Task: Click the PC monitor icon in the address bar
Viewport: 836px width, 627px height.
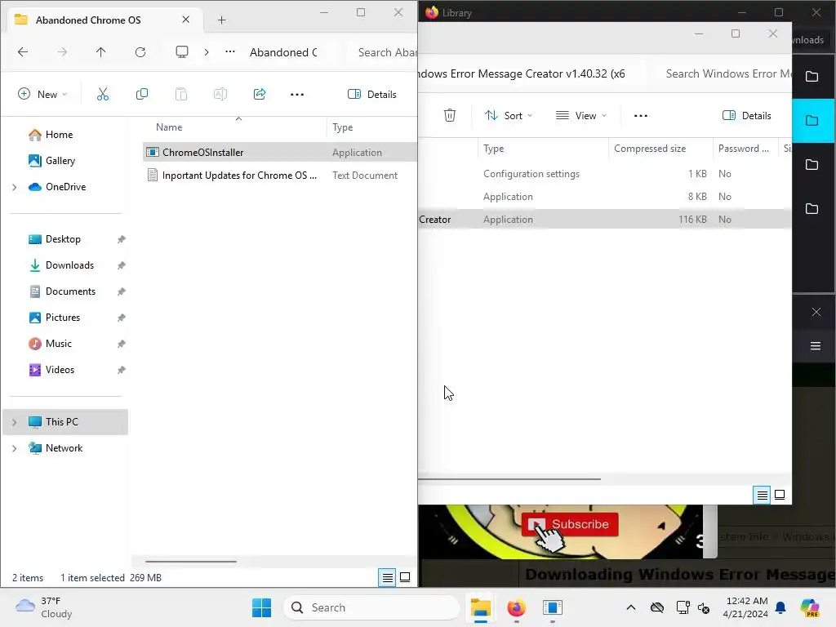Action: 182,51
